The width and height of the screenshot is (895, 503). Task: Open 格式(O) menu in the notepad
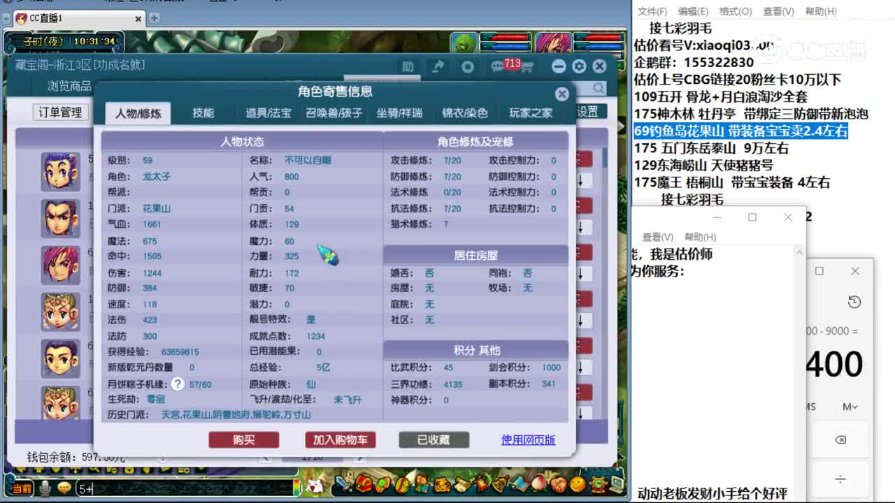[x=736, y=11]
